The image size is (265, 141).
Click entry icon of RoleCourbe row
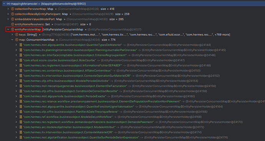pyautogui.click(x=21, y=60)
